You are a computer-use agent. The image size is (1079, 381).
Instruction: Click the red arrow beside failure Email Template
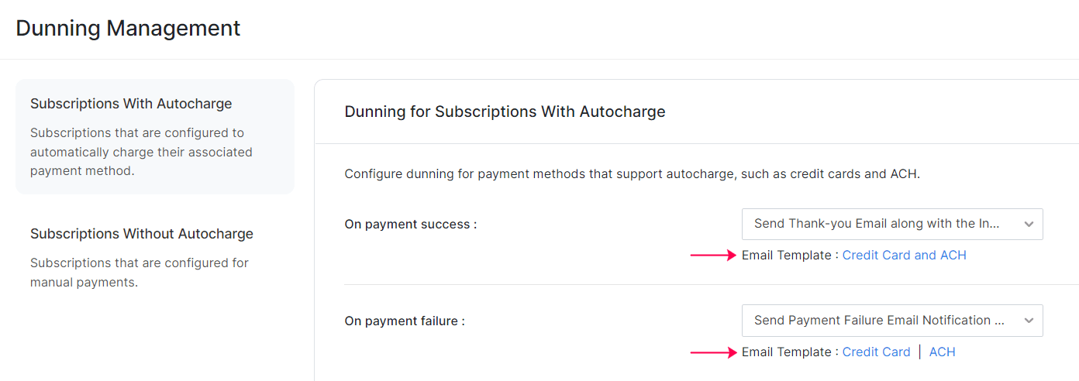[x=712, y=352]
